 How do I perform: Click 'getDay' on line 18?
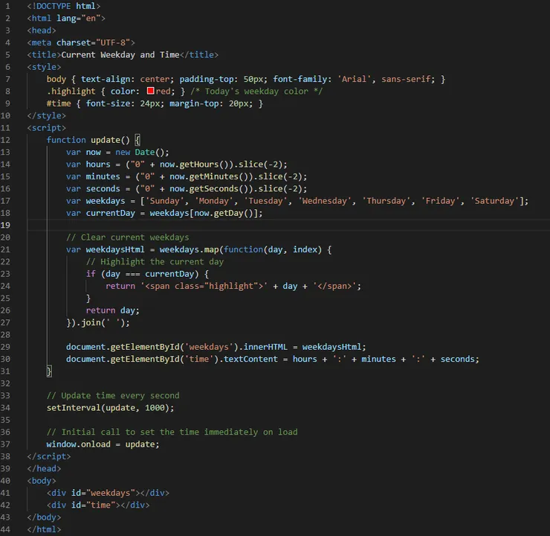(x=228, y=213)
